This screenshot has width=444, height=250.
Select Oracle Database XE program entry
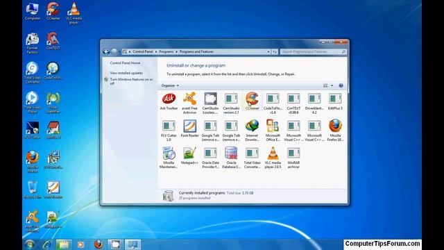point(231,158)
